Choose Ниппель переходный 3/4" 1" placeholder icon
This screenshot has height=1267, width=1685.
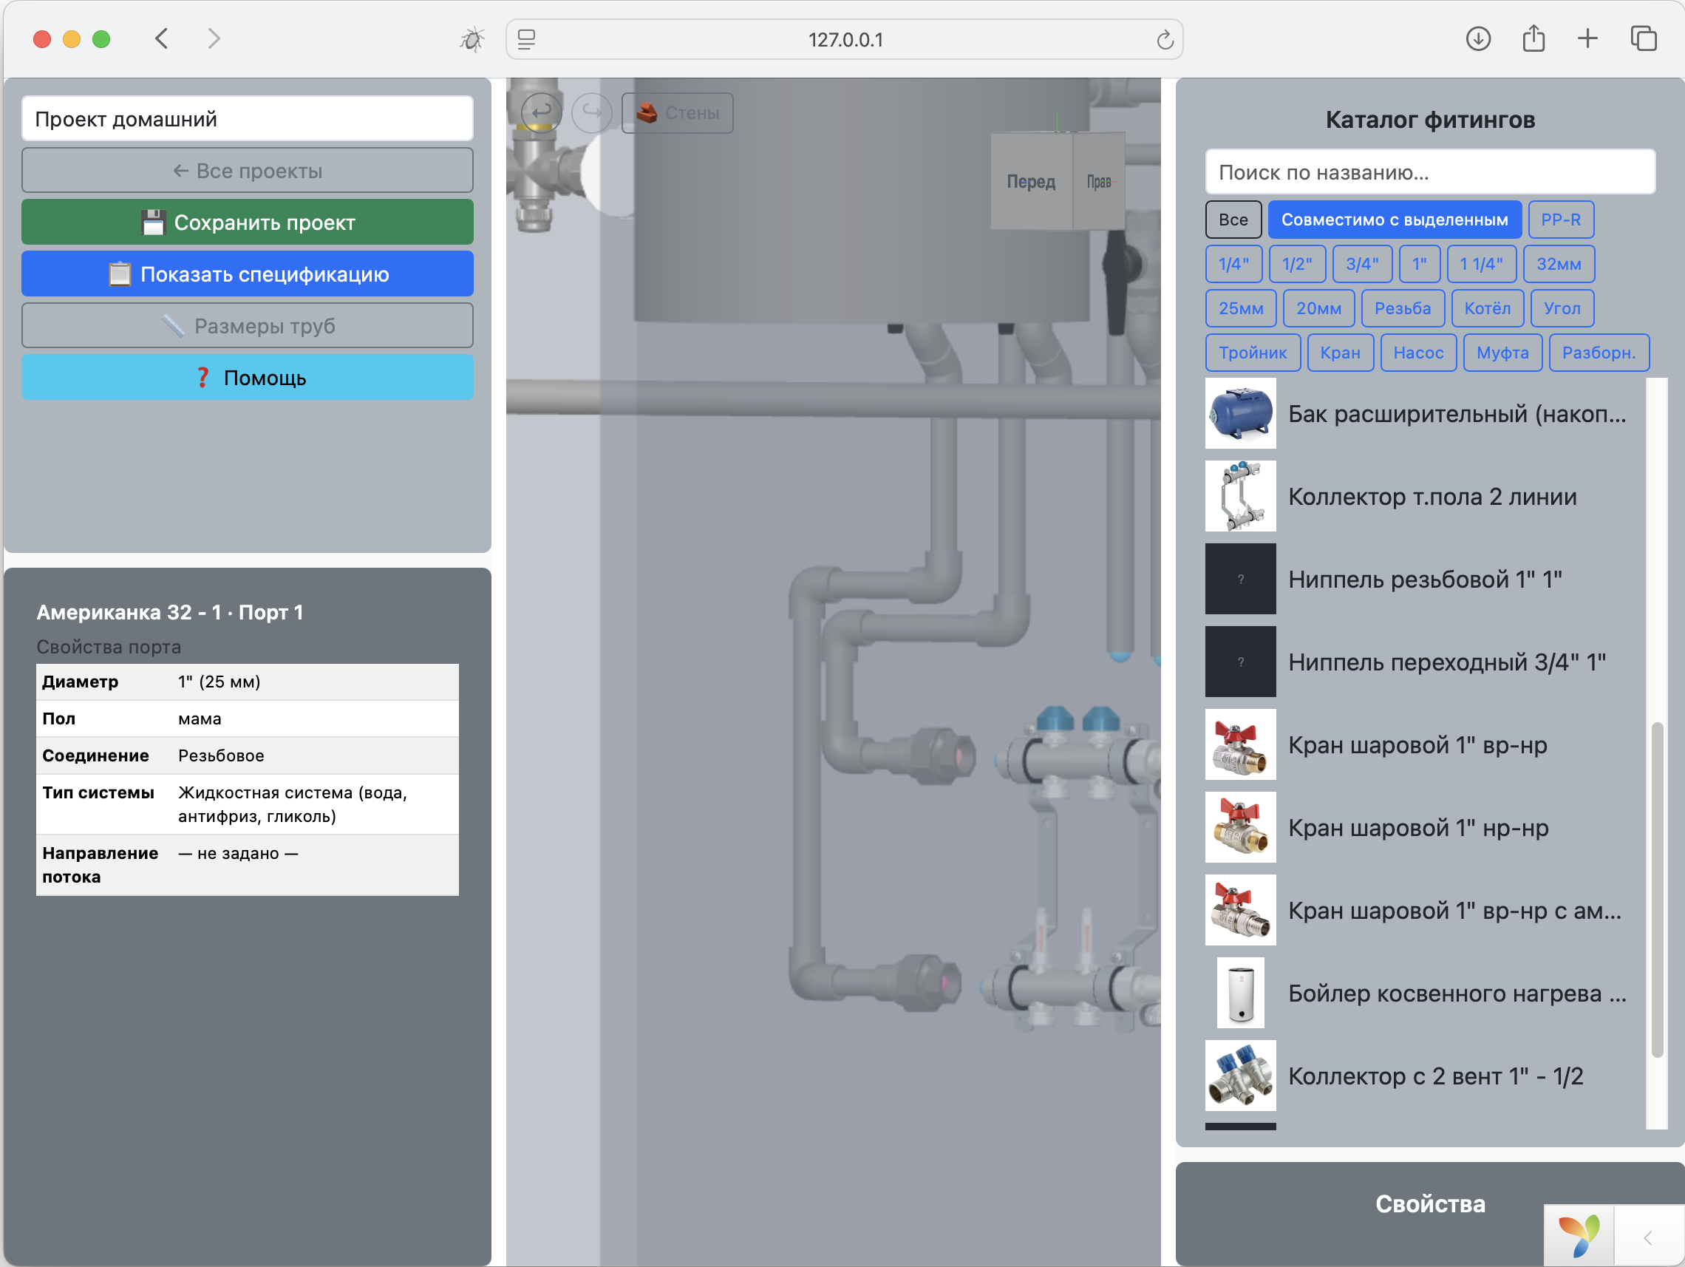1240,662
